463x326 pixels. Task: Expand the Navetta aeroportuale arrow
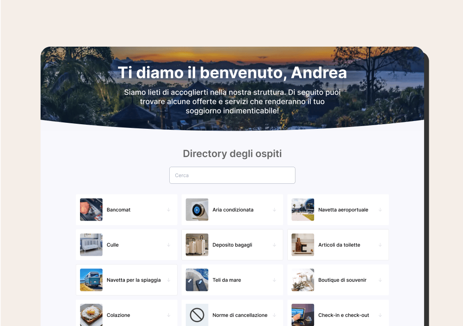[x=380, y=210]
